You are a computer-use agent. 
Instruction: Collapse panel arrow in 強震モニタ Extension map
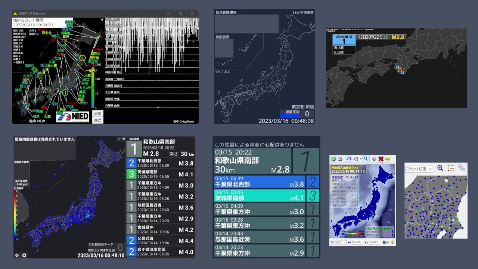(102, 20)
